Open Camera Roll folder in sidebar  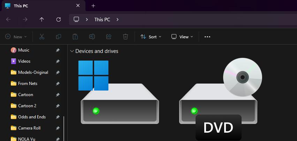(x=25, y=128)
